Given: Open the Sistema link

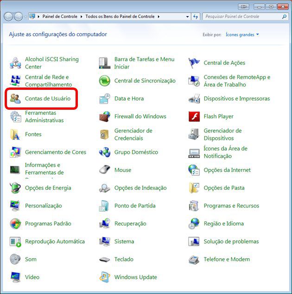Looking at the screenshot, I should pos(124,242).
